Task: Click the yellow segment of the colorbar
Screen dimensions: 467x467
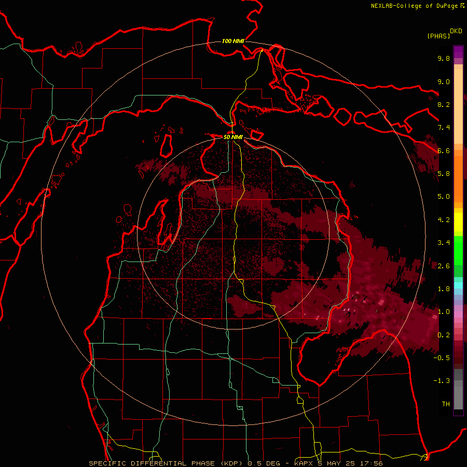Action: pos(458,222)
